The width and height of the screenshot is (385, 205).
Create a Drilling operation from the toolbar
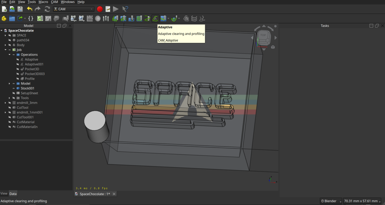click(131, 18)
